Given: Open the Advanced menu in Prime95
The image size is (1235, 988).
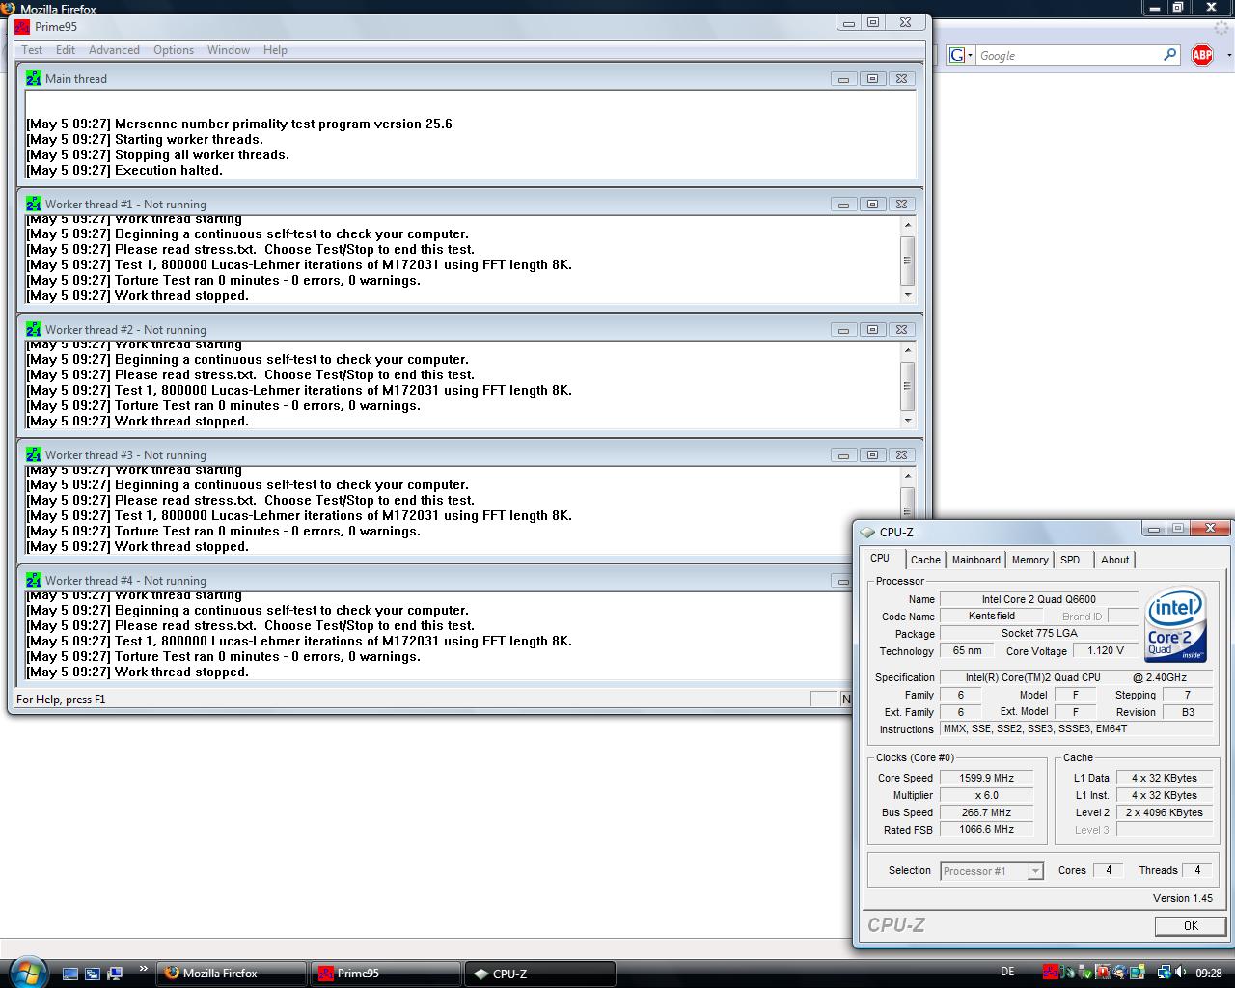Looking at the screenshot, I should pos(114,50).
